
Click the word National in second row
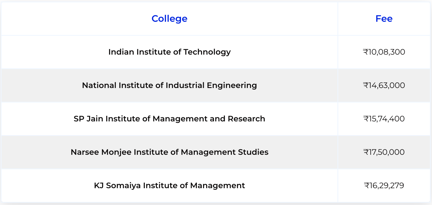click(x=99, y=85)
